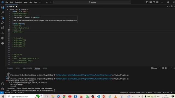This screenshot has height=98, width=175.
Task: Open Windows Start menu
Action: tap(3, 96)
